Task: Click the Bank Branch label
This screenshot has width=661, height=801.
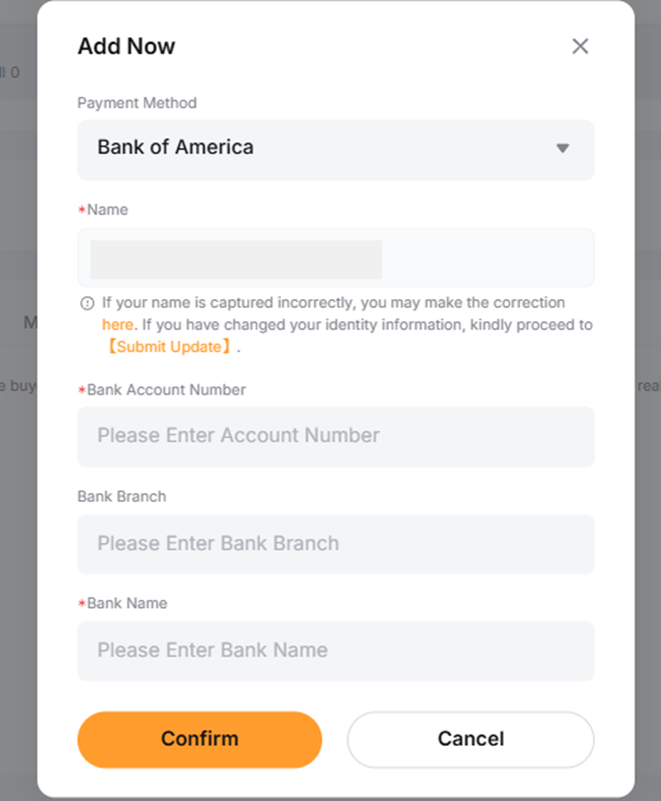Action: click(x=121, y=497)
